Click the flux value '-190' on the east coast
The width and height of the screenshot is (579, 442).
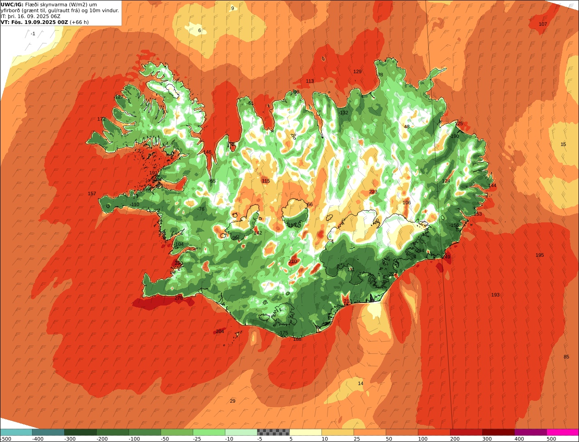[x=454, y=136]
